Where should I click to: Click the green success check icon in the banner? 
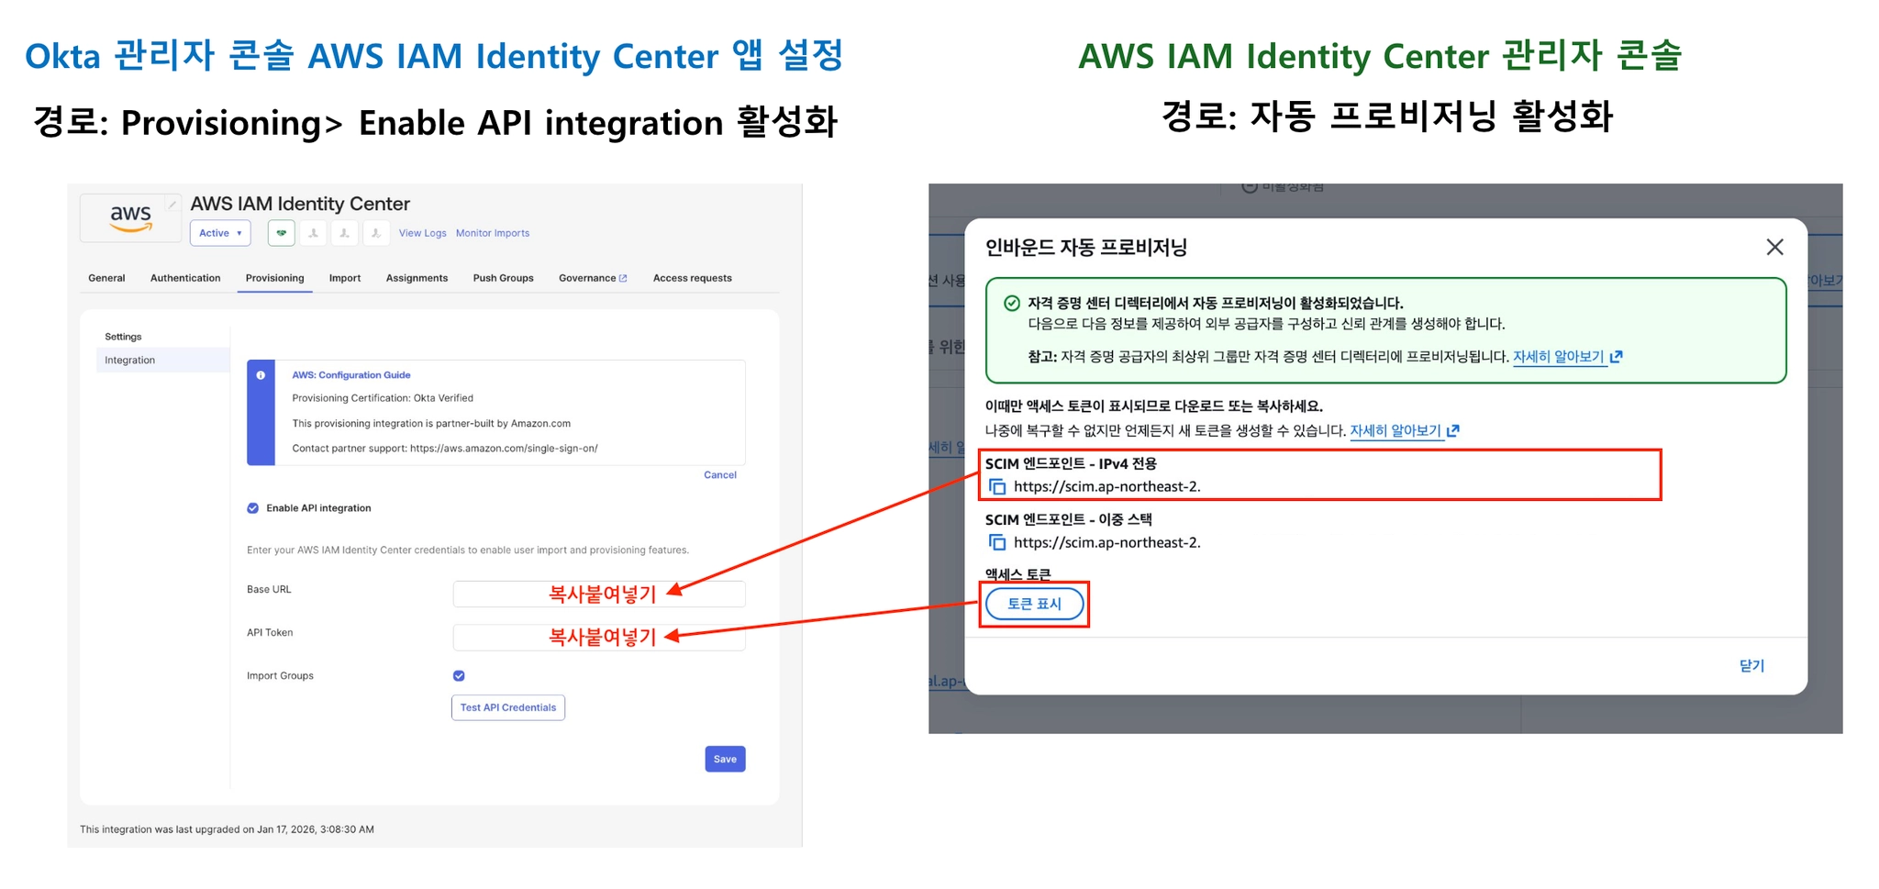click(1012, 304)
